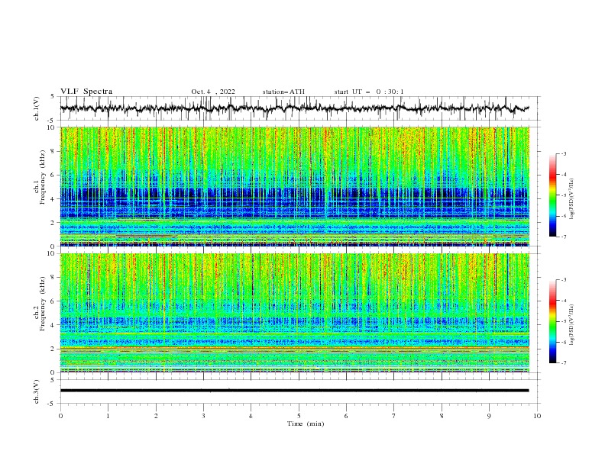Click the time axis tick label '10'
Image resolution: width=605 pixels, height=467 pixels.
click(x=537, y=416)
